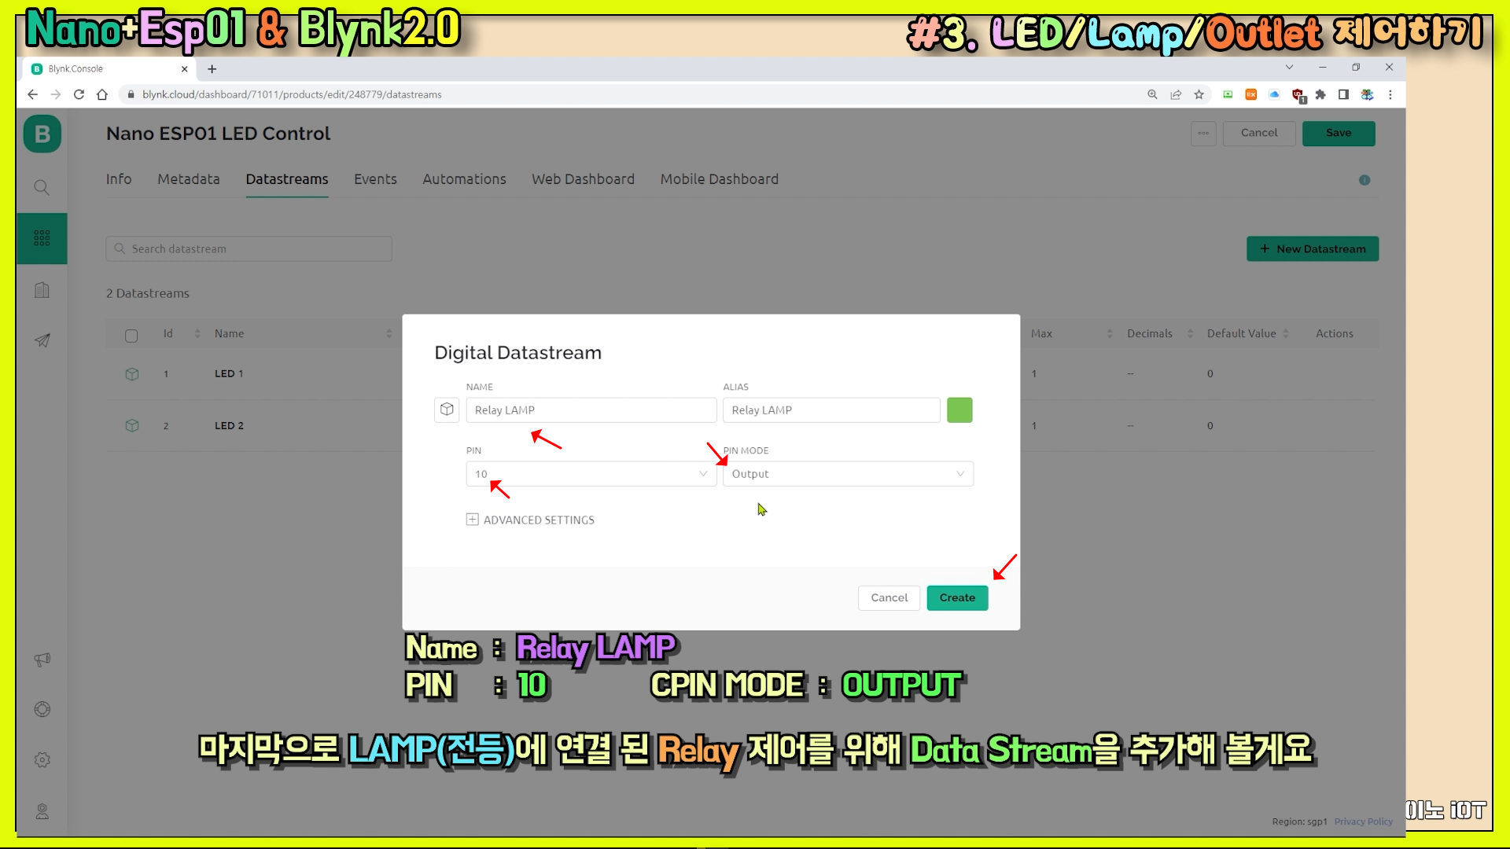Tick the select-all datastreams checkbox
This screenshot has width=1510, height=849.
click(131, 336)
